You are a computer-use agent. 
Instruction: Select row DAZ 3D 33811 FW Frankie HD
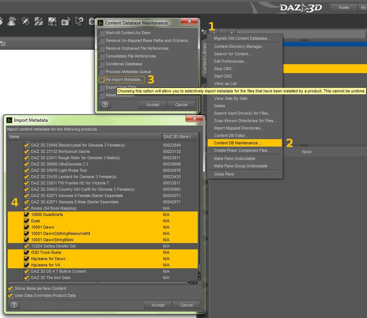pos(103,183)
